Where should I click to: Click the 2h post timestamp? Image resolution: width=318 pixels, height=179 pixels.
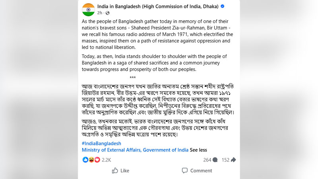click(100, 13)
